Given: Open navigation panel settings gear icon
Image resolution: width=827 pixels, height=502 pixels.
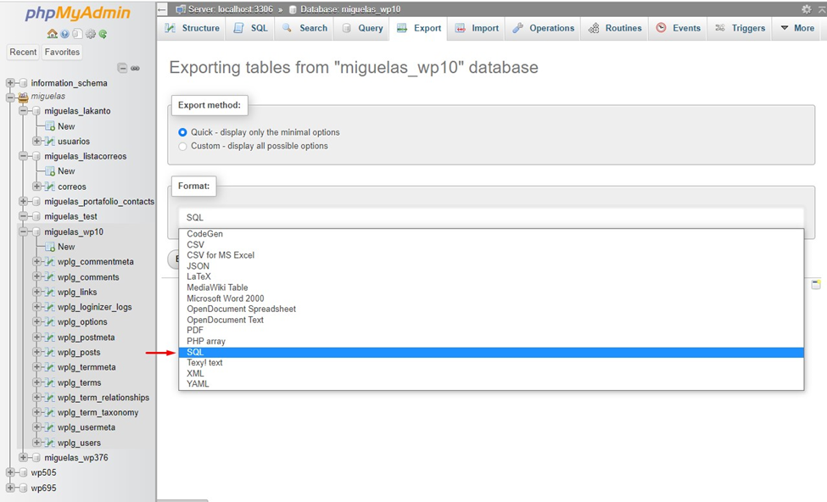Looking at the screenshot, I should tap(91, 34).
